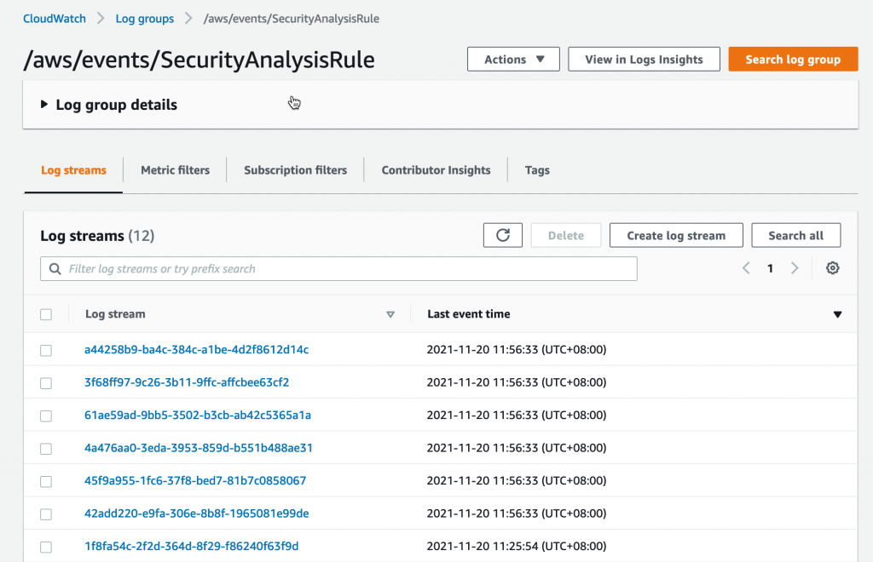Click the search magnifier in the filter bar
873x562 pixels.
pyautogui.click(x=55, y=268)
